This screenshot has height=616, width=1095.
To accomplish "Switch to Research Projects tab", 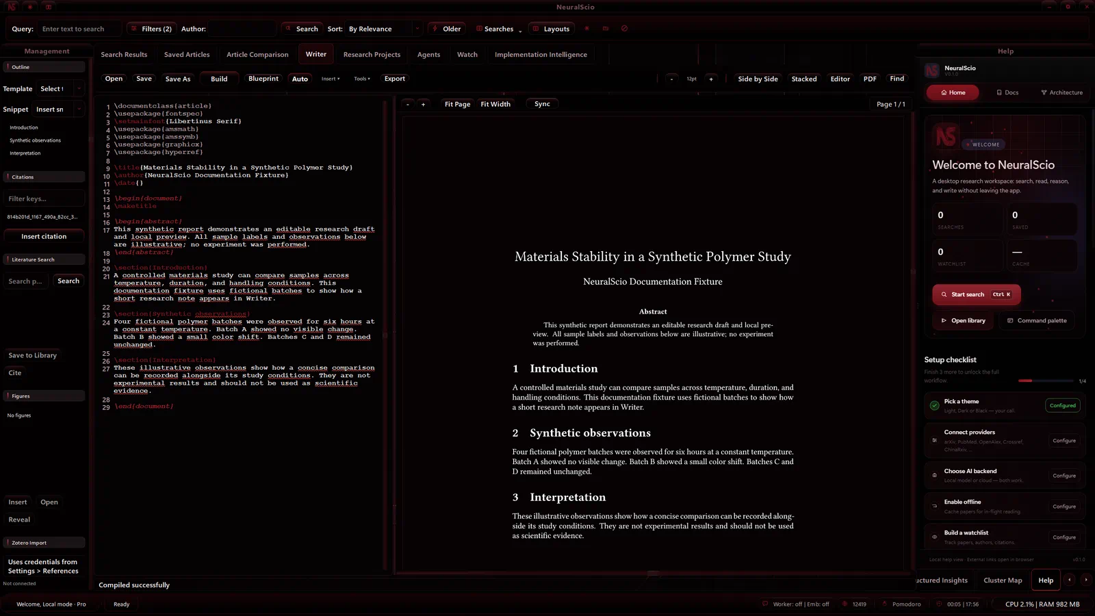I will point(372,55).
